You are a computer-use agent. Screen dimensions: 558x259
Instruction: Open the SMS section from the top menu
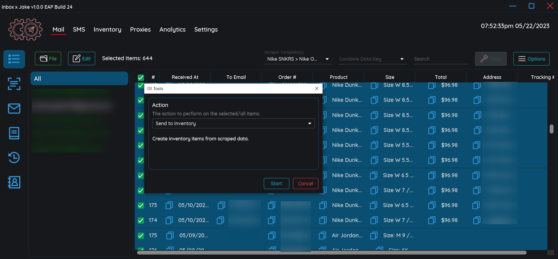click(x=79, y=29)
